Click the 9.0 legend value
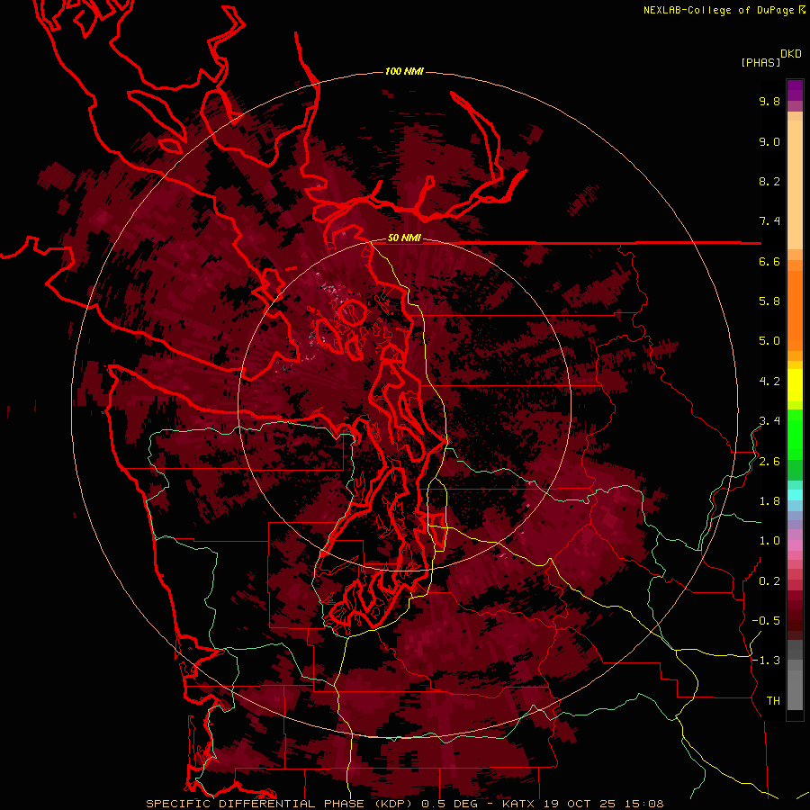The width and height of the screenshot is (810, 810). pos(769,141)
